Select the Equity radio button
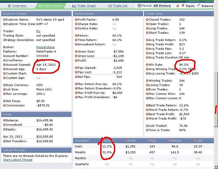The height and width of the screenshot is (169, 218). 183,6
